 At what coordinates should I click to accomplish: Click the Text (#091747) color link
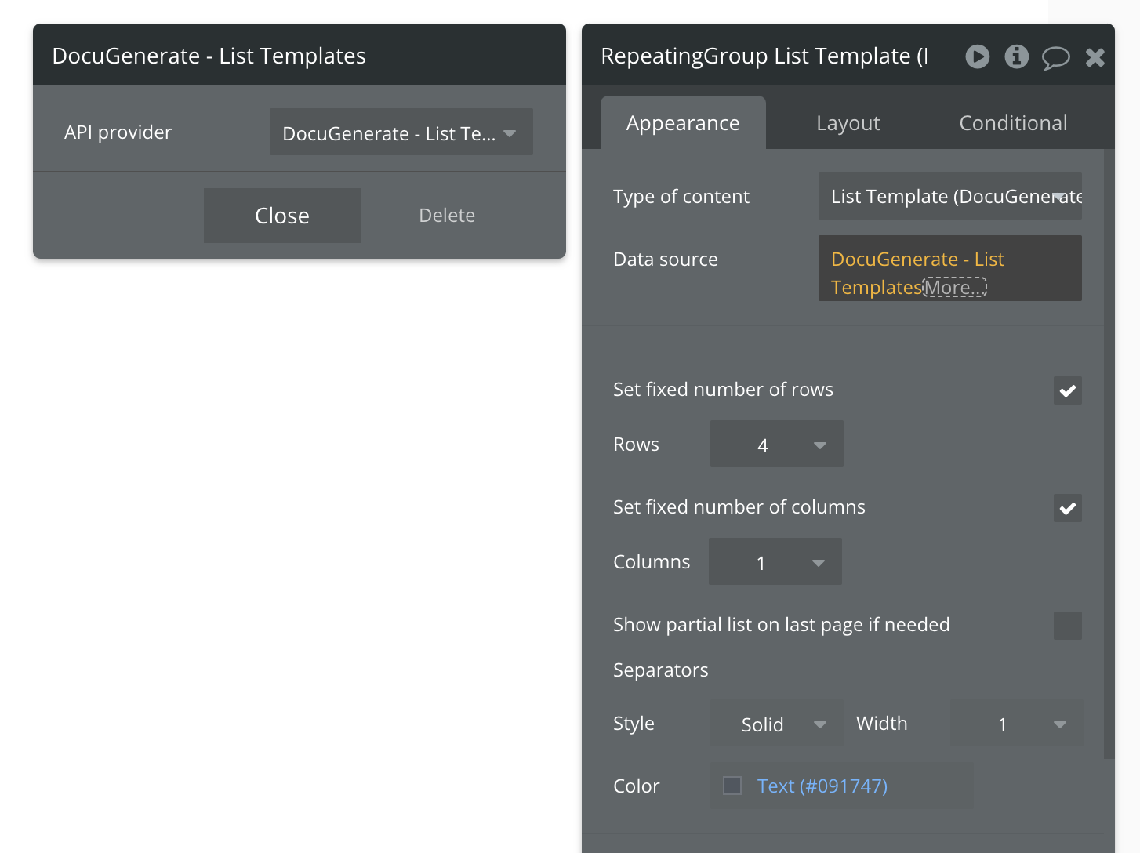(822, 786)
